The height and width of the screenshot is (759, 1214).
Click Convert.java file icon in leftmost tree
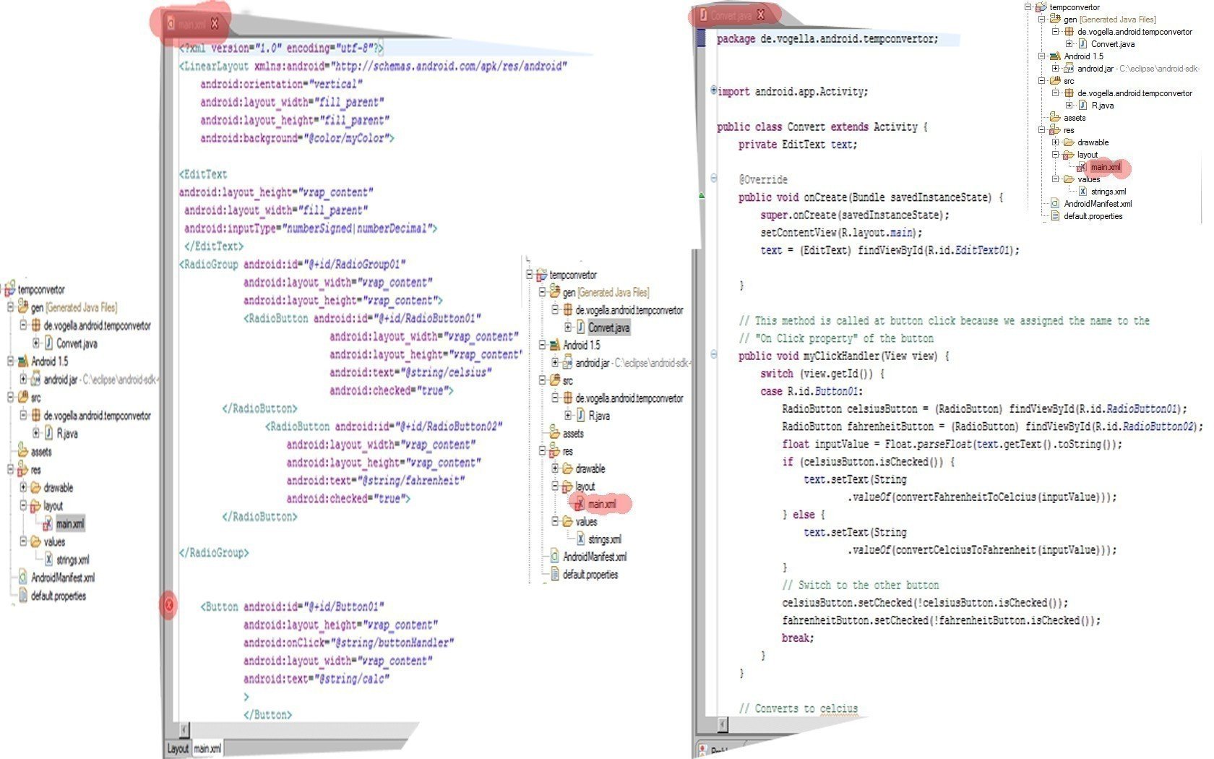tap(48, 343)
